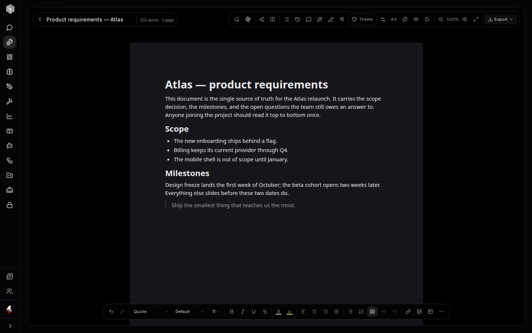
Task: Insert an image from the bottom toolbar
Action: pyautogui.click(x=419, y=312)
